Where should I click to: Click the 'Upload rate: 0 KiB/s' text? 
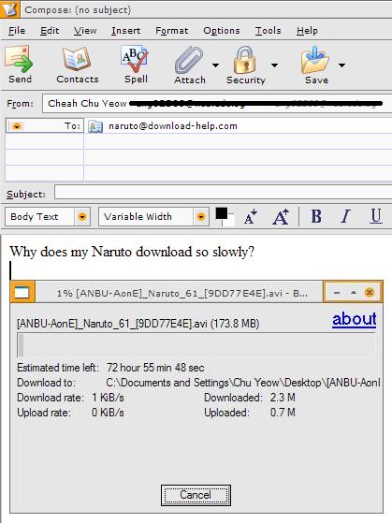tap(70, 413)
